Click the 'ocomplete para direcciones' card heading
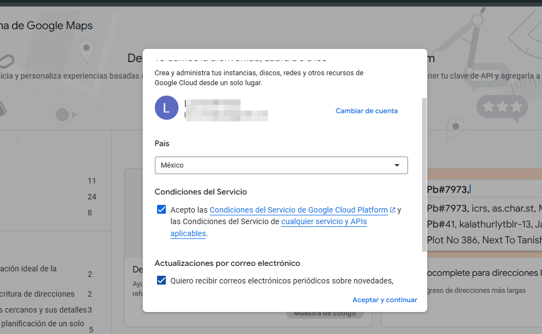This screenshot has width=542, height=334. tap(484, 273)
